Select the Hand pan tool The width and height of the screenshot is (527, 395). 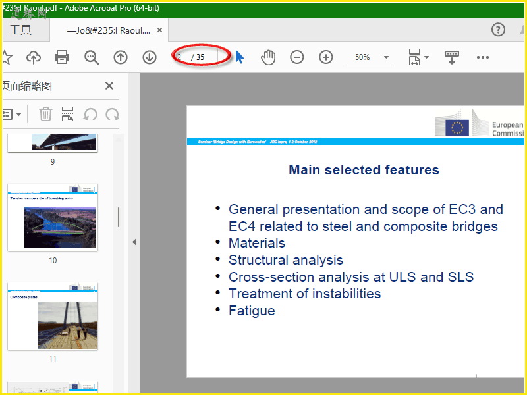[267, 57]
